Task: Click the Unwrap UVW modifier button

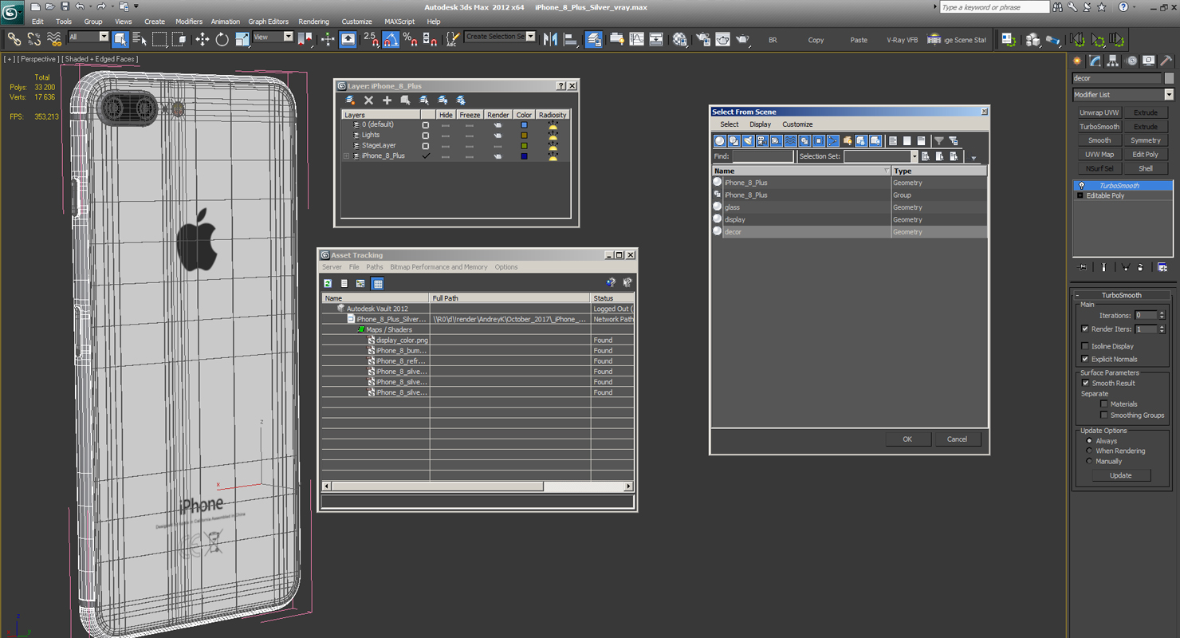Action: click(x=1099, y=112)
